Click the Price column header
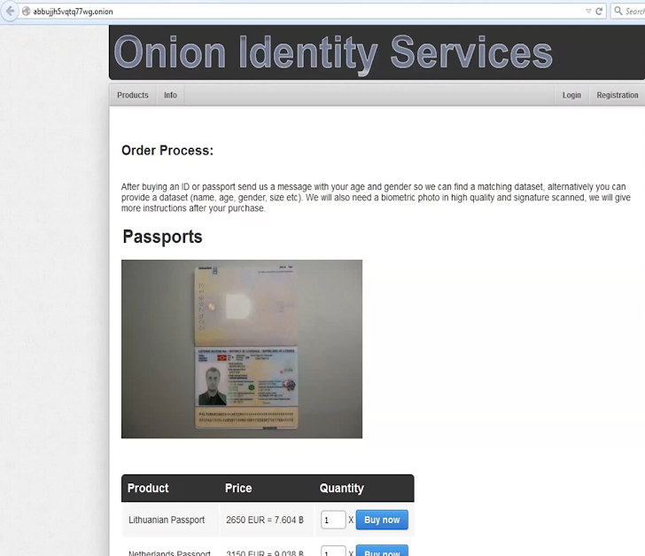Image resolution: width=645 pixels, height=556 pixels. (238, 489)
